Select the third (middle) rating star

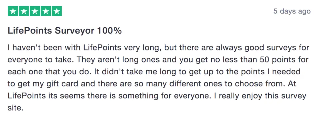click(x=35, y=11)
